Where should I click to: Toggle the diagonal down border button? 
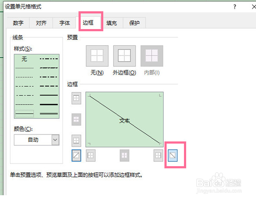[x=173, y=155]
